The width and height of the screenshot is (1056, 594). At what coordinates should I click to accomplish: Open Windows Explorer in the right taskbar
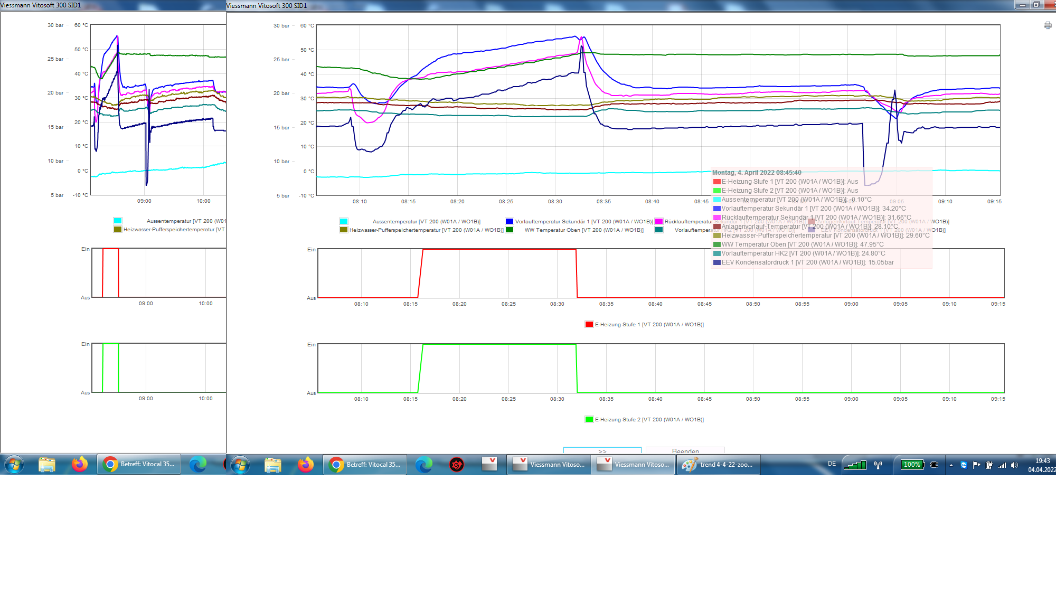[273, 465]
